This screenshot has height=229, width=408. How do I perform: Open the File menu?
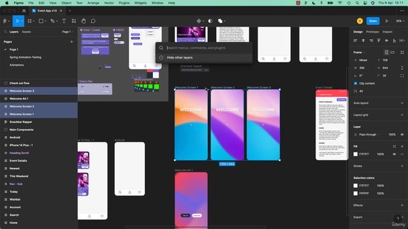tap(31, 3)
